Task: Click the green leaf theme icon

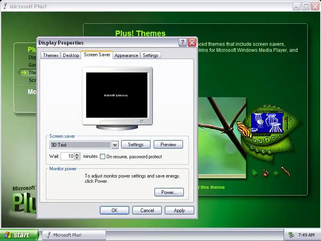Action: point(254,173)
